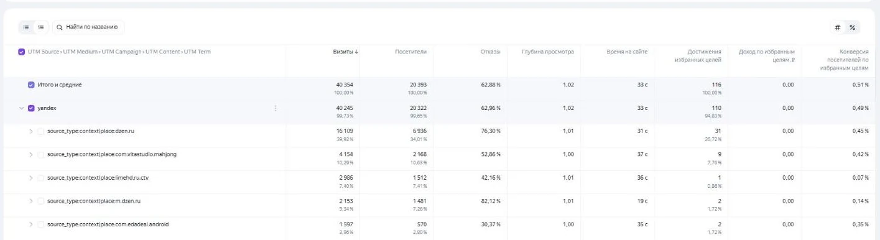Click the magnifier icon in search field
This screenshot has height=240, width=880.
[60, 27]
